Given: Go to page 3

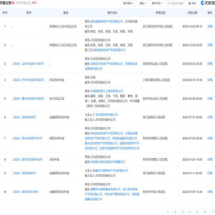Looking at the screenshot, I should [183, 212].
